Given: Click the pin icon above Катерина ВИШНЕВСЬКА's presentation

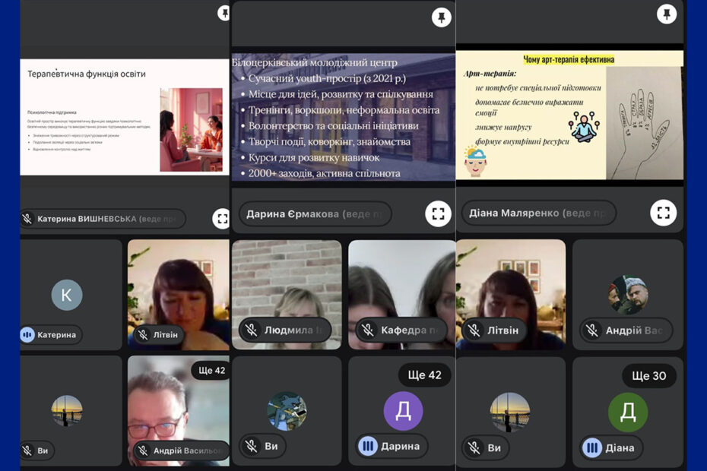Looking at the screenshot, I should coord(224,13).
